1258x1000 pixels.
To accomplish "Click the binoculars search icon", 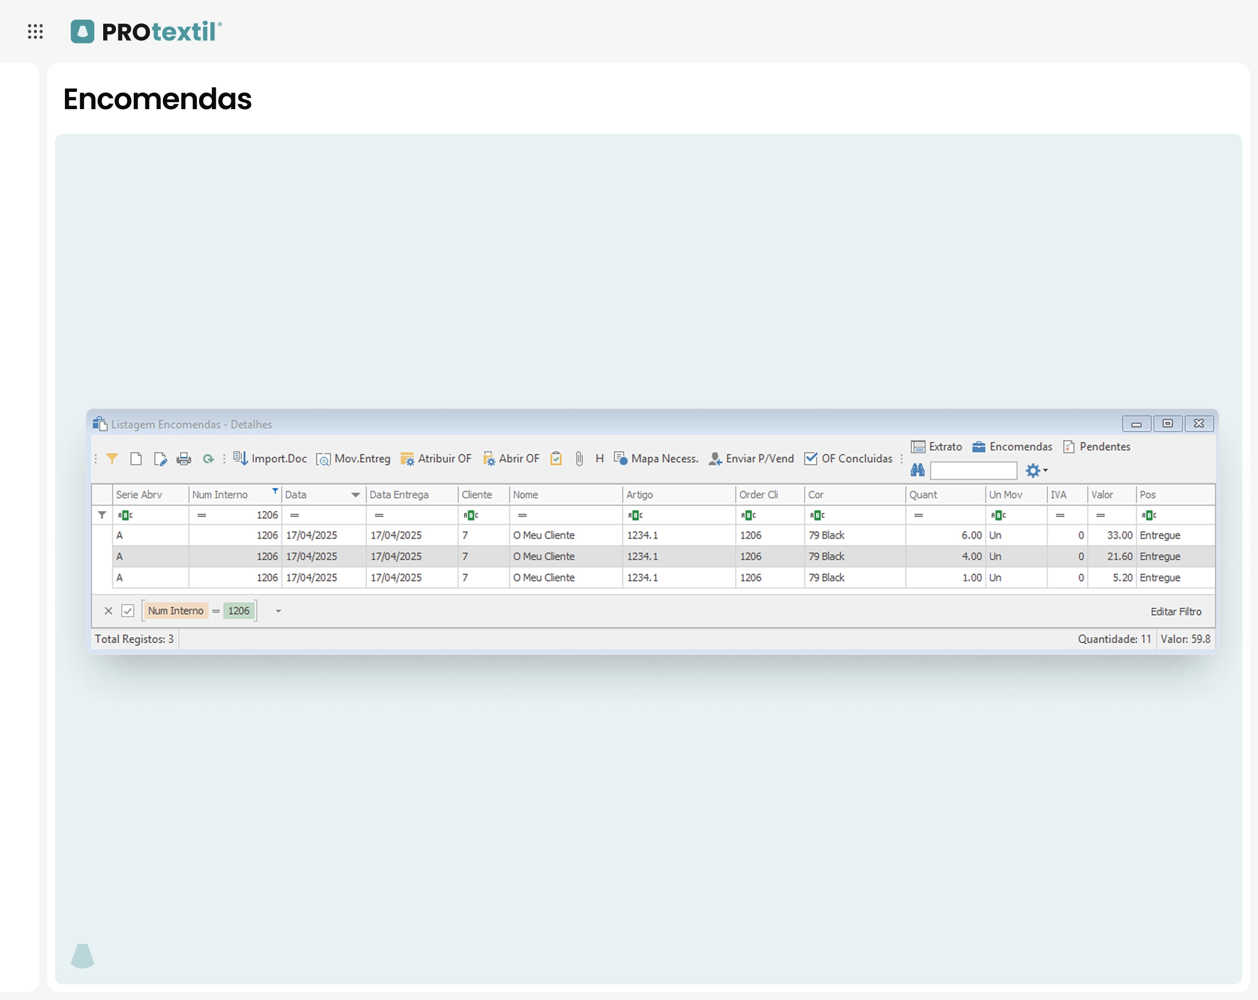I will (917, 470).
